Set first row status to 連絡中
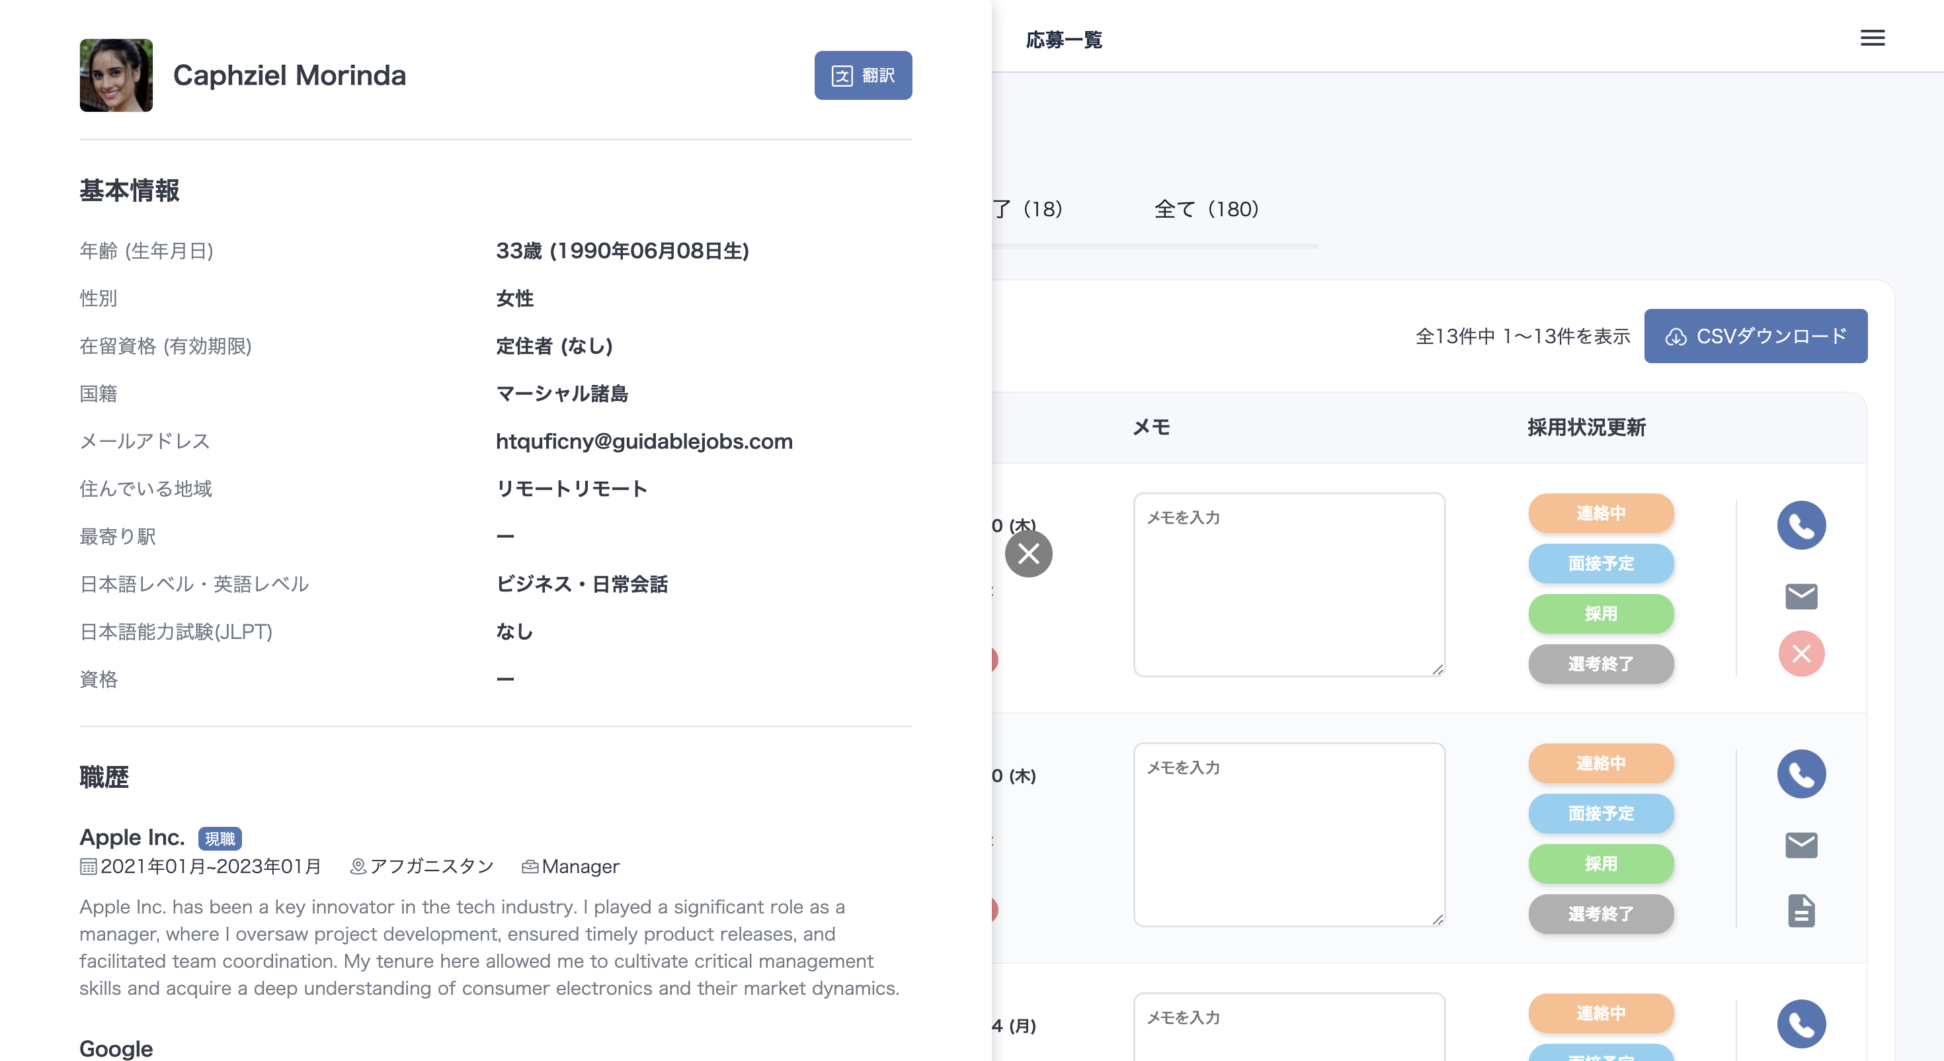 pos(1601,513)
